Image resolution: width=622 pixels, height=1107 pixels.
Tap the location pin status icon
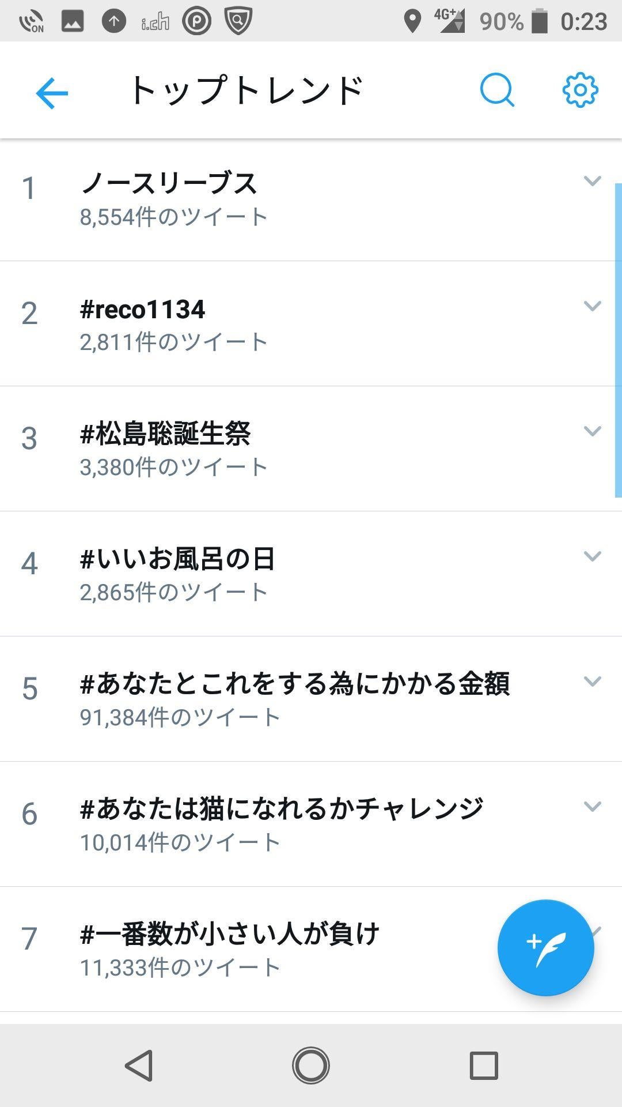click(412, 21)
